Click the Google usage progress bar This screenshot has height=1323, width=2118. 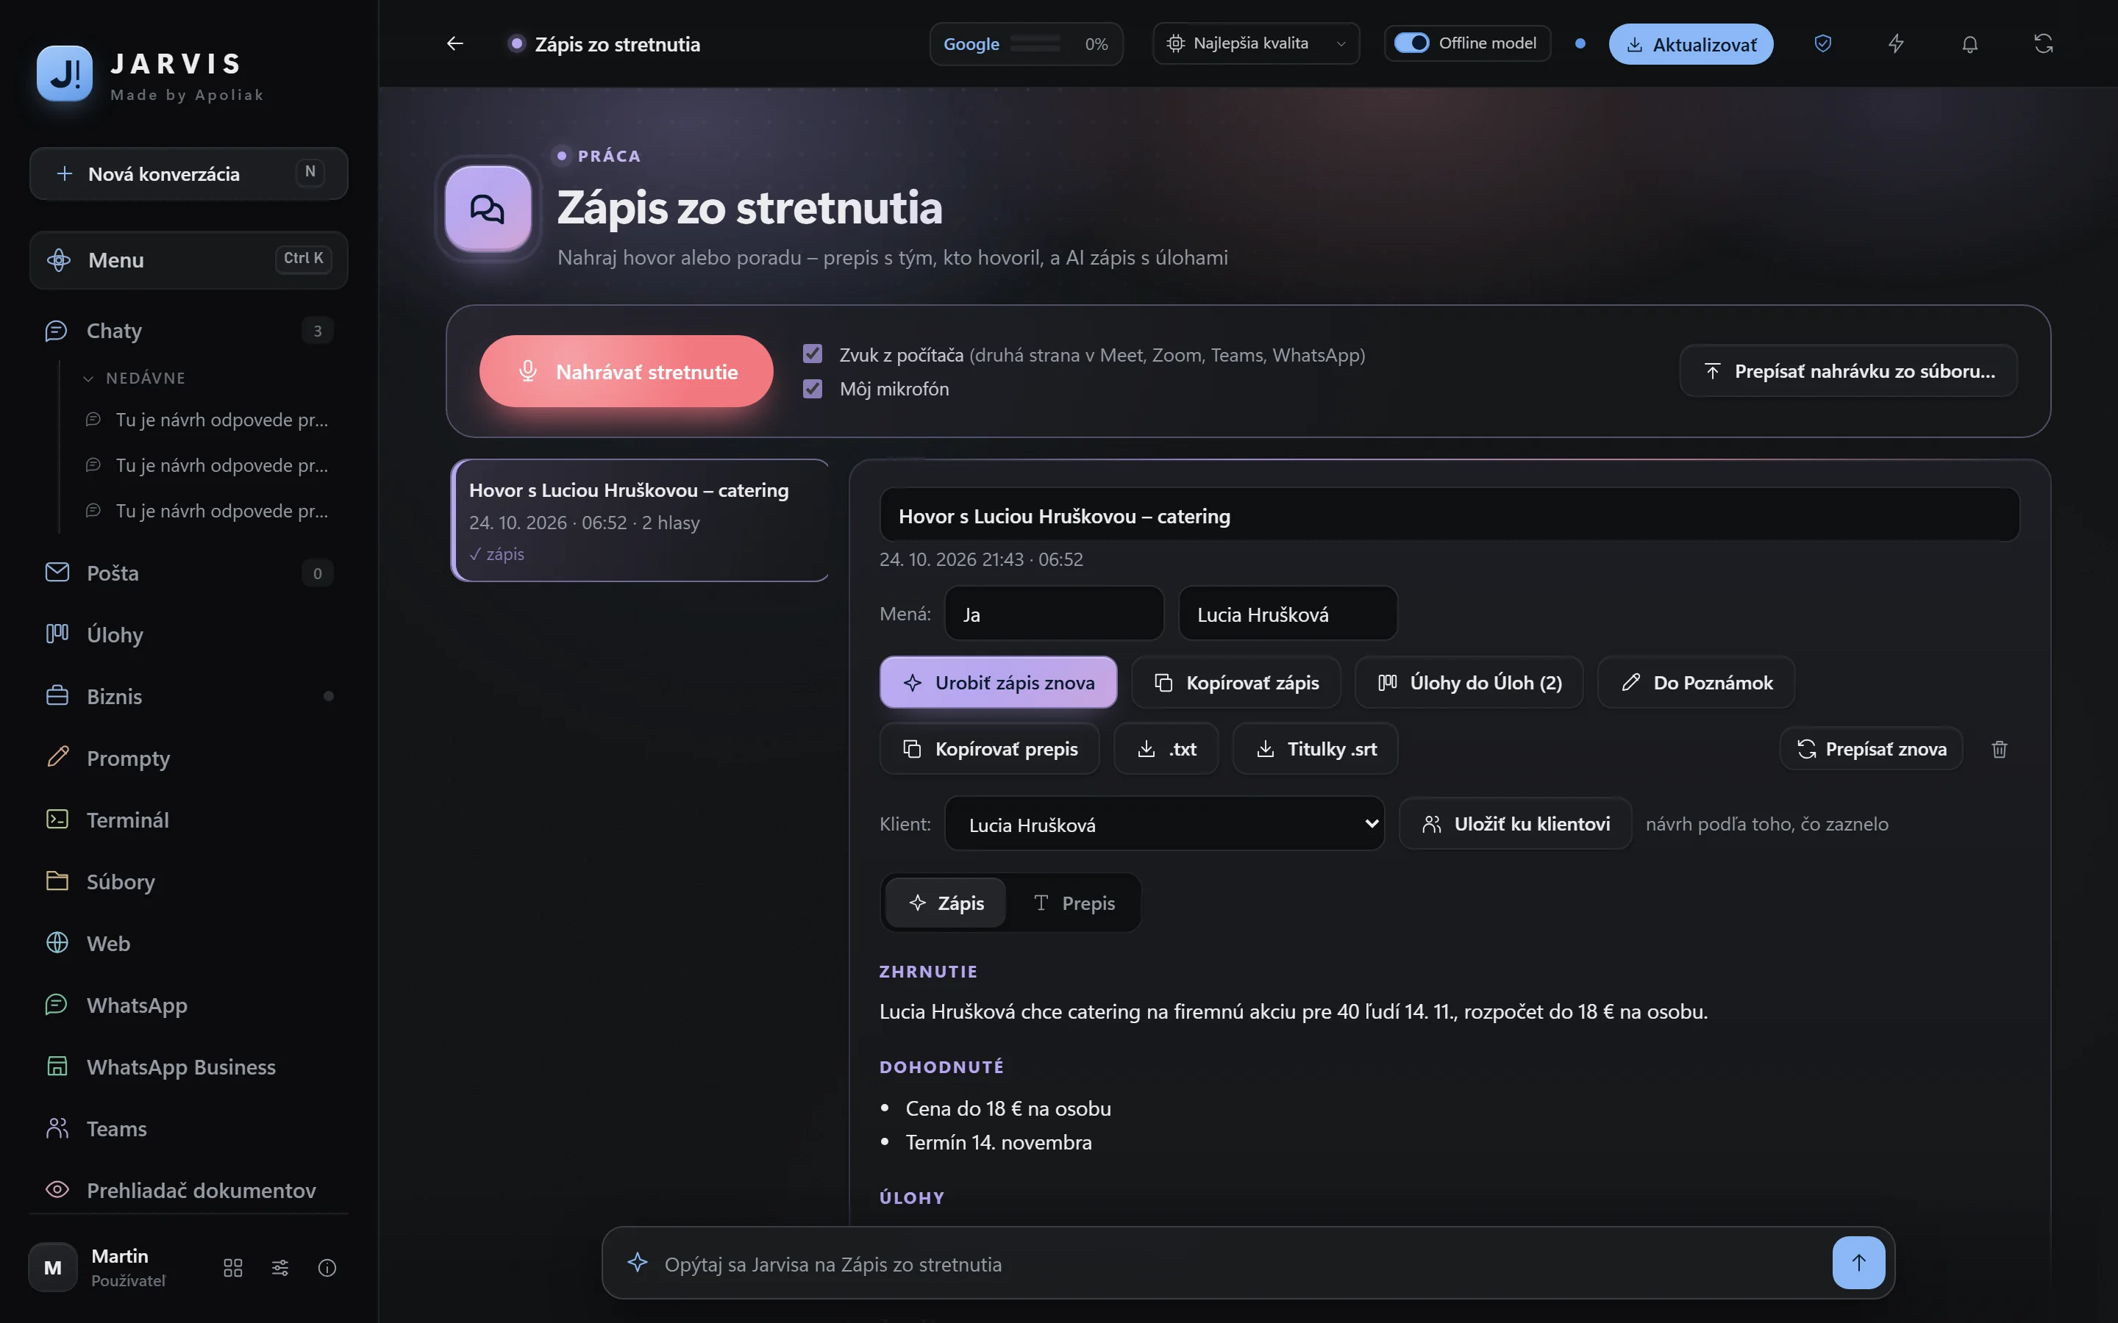pos(1035,44)
